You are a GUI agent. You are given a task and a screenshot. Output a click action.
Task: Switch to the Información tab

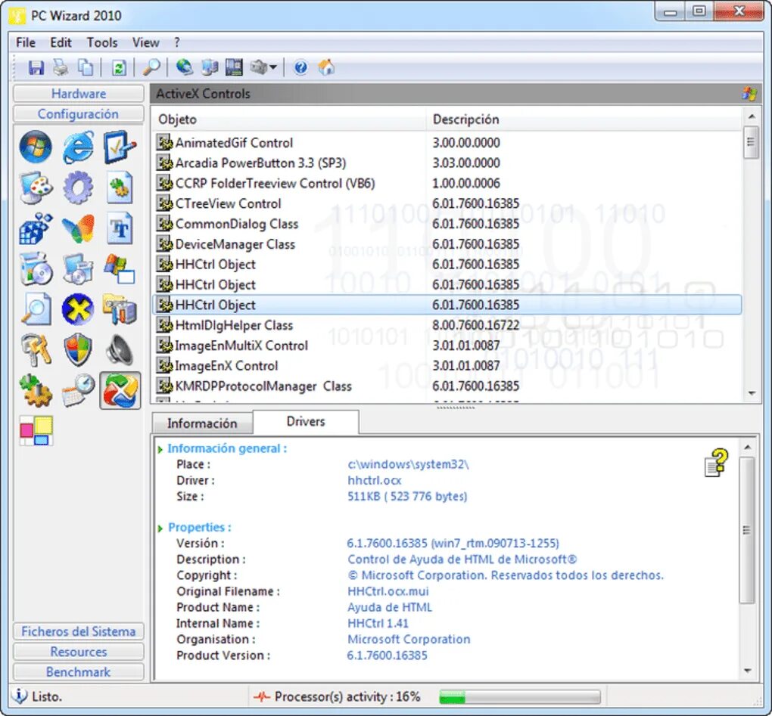coord(202,423)
